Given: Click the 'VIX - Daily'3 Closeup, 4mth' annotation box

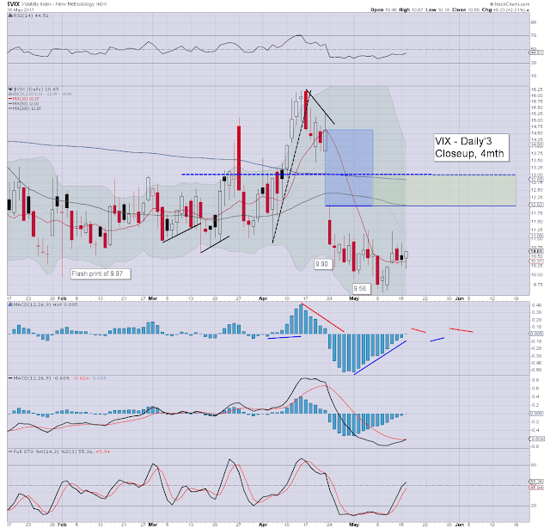Looking at the screenshot, I should 471,147.
